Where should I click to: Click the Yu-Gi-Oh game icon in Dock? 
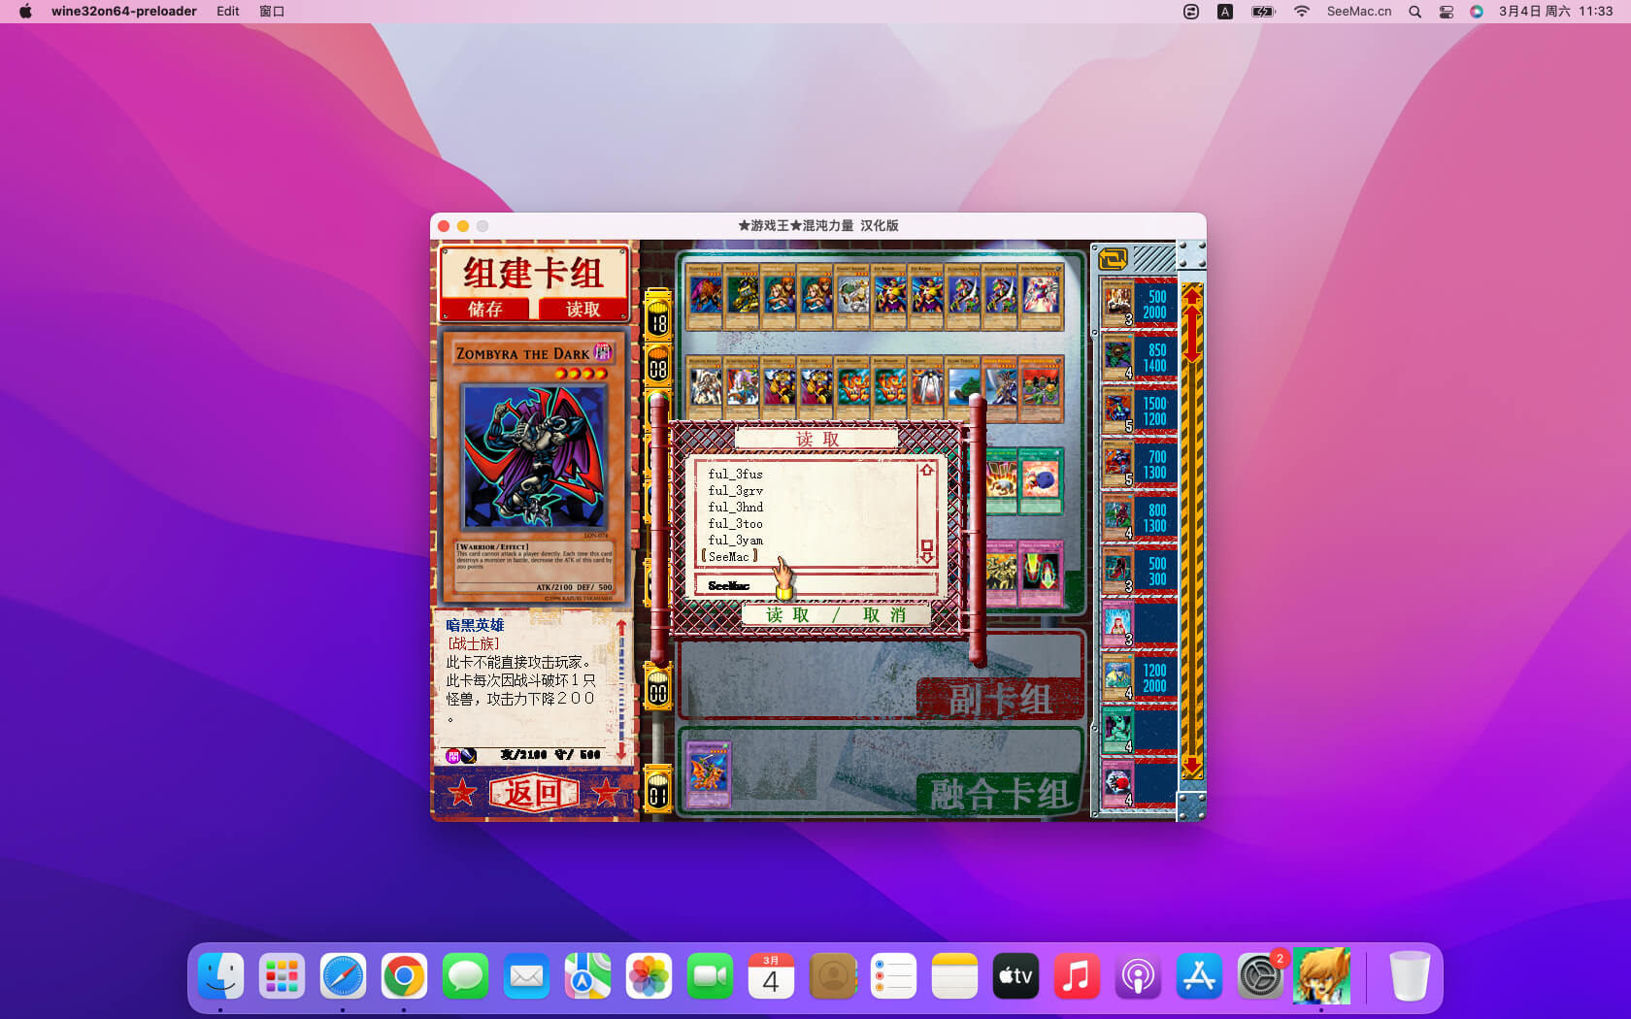[1321, 976]
